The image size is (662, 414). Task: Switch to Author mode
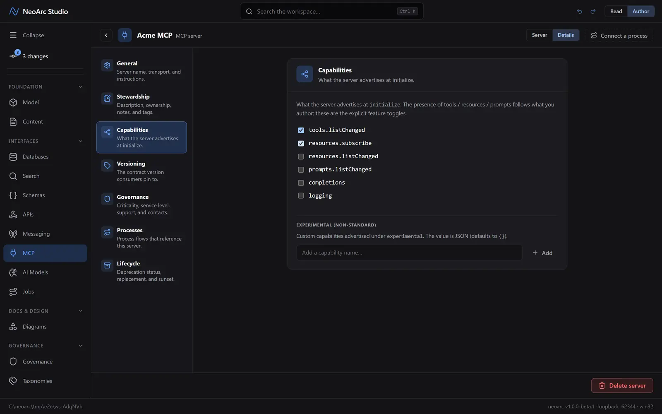pos(641,11)
